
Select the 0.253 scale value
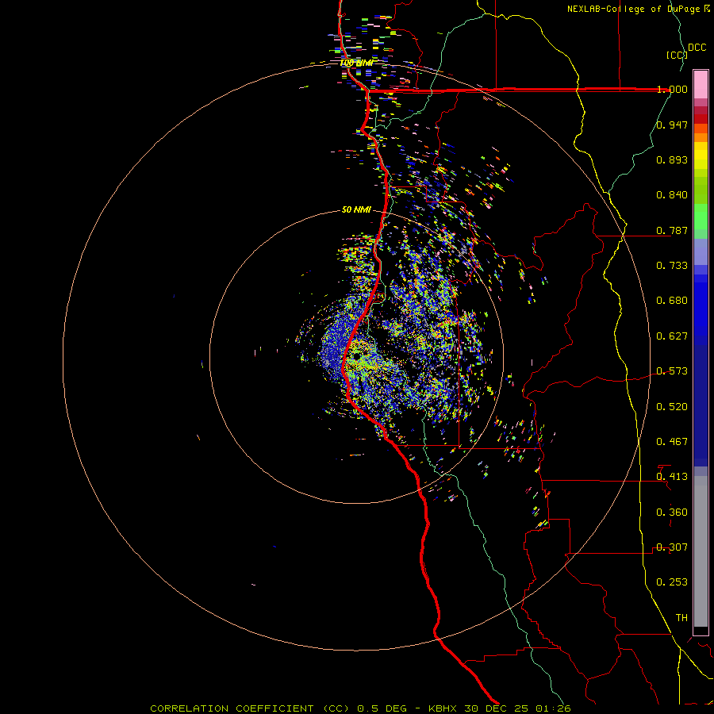[x=672, y=582]
